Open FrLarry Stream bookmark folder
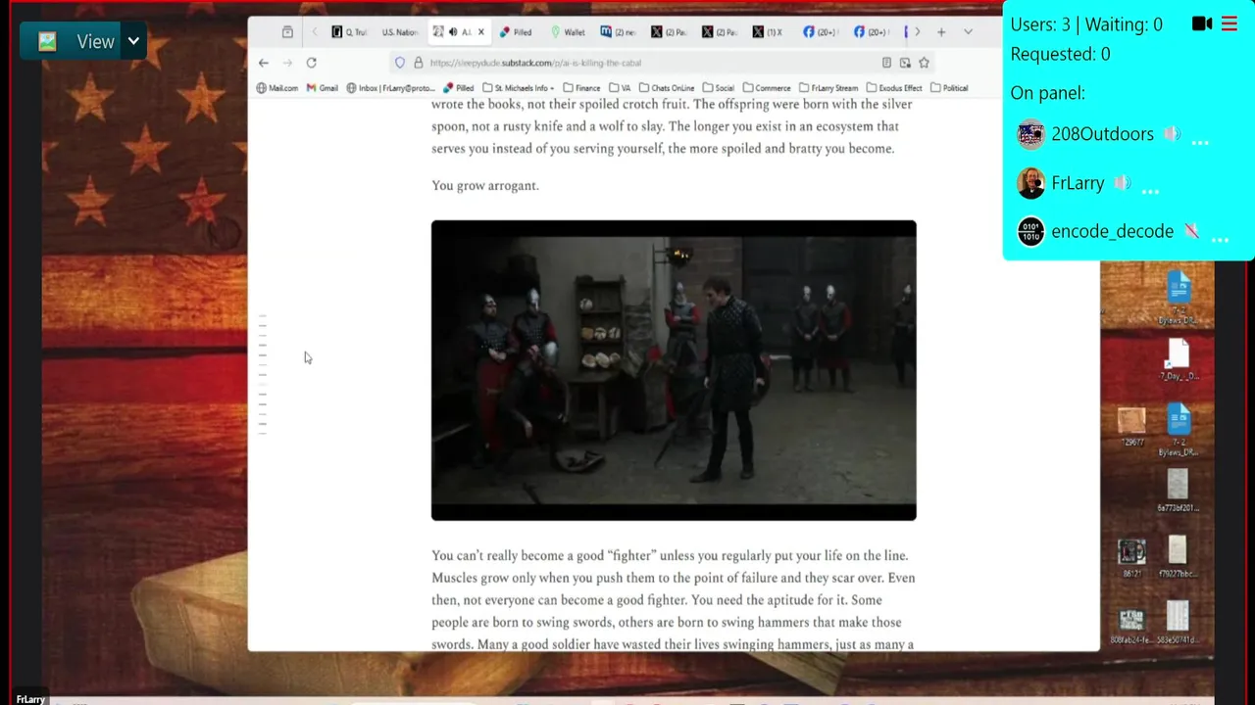This screenshot has height=705, width=1255. pos(828,88)
